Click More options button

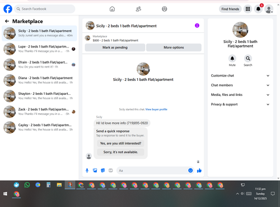pyautogui.click(x=174, y=47)
